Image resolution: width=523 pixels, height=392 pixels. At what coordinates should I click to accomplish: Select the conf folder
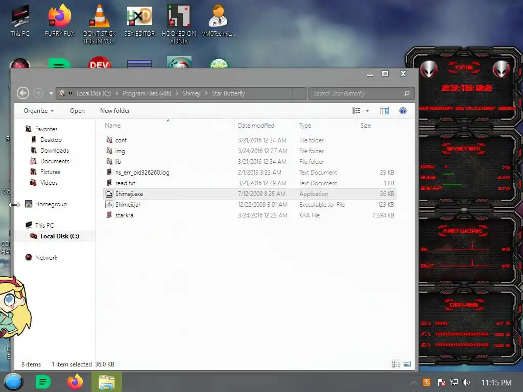[x=249, y=140]
